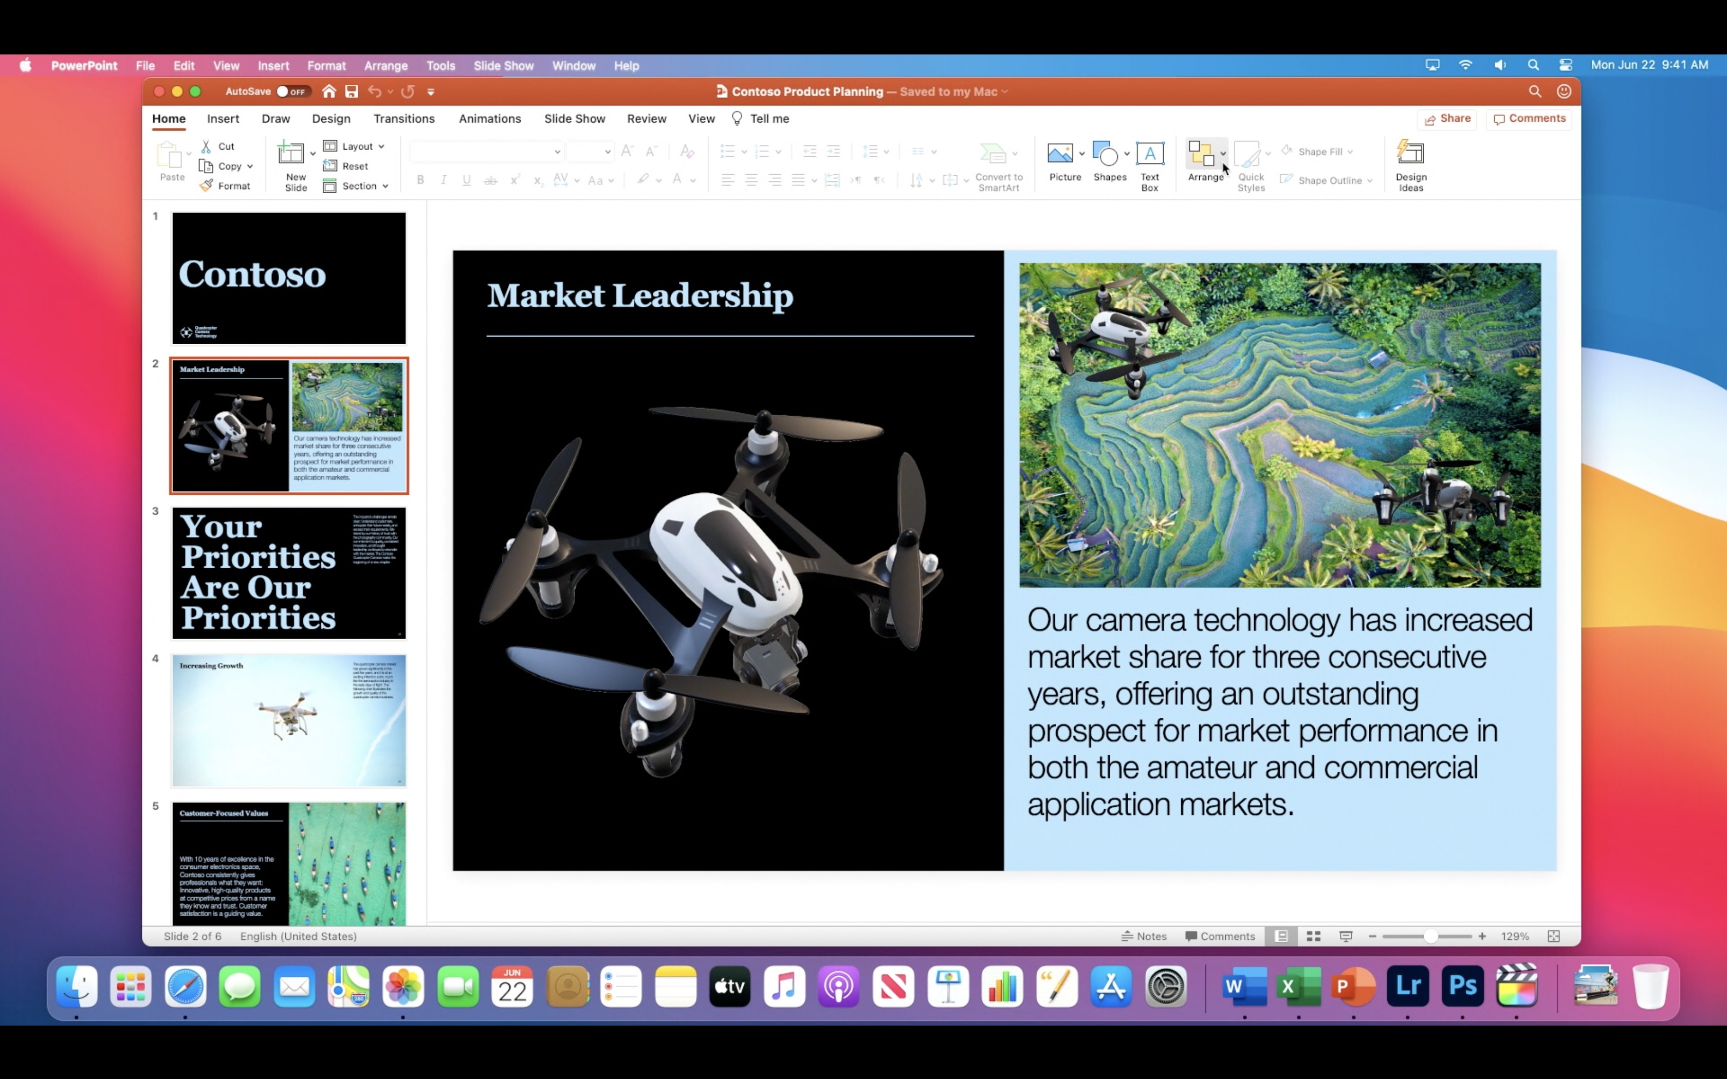Open the Copy dropdown arrow
Screen dimensions: 1727x1079
(250, 166)
